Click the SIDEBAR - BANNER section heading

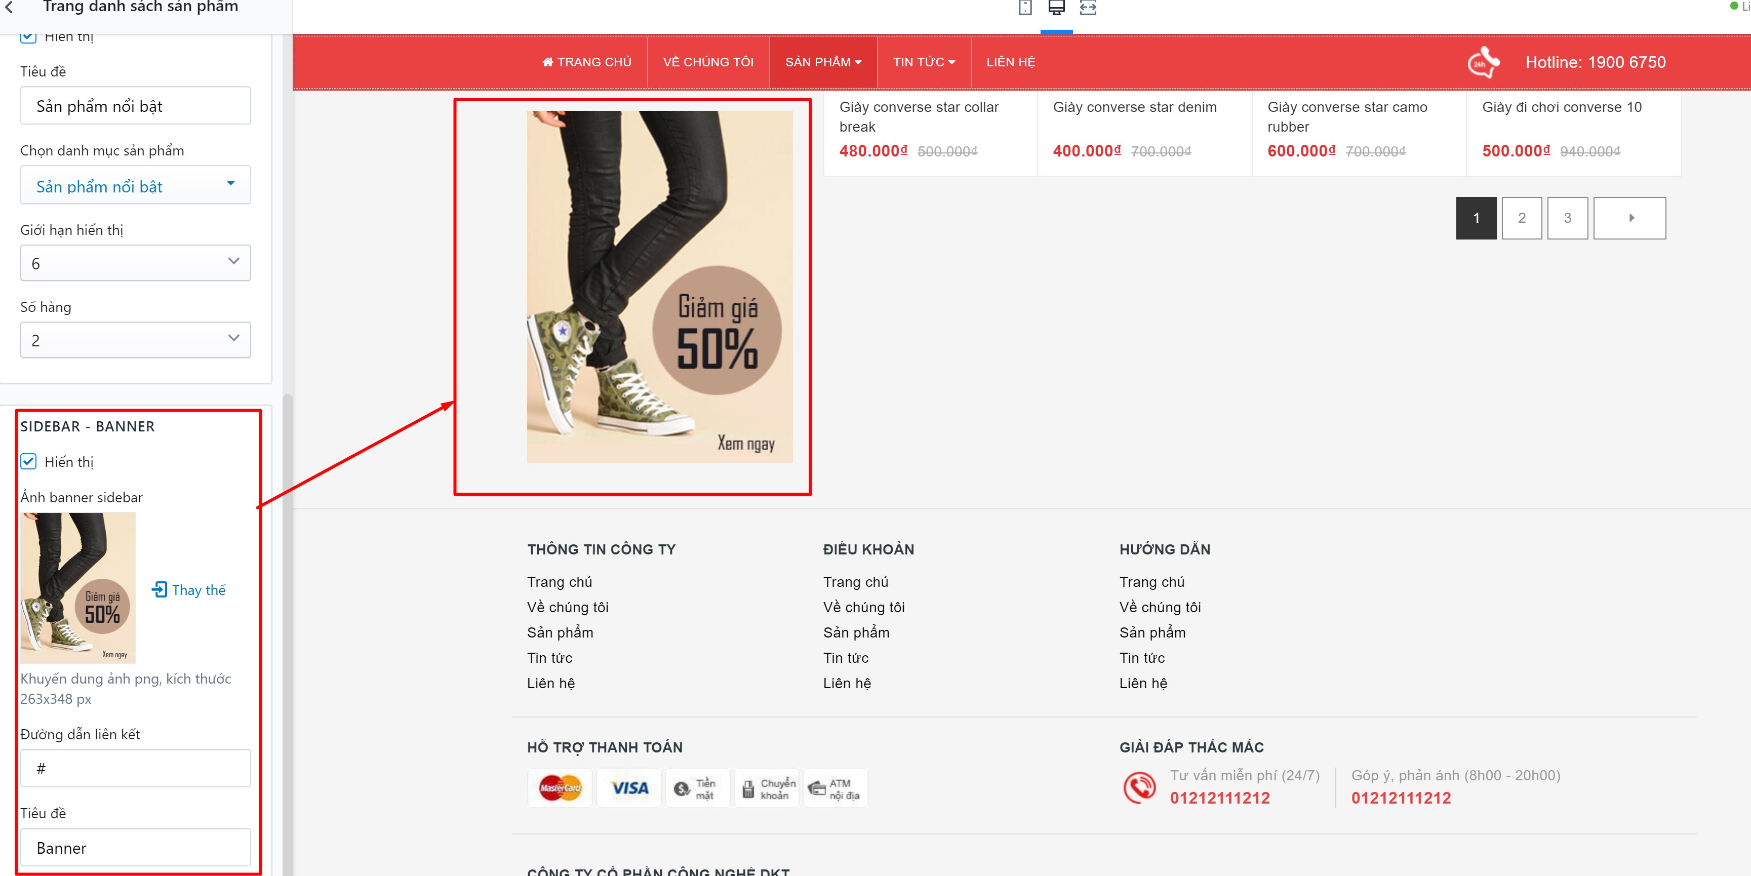88,427
